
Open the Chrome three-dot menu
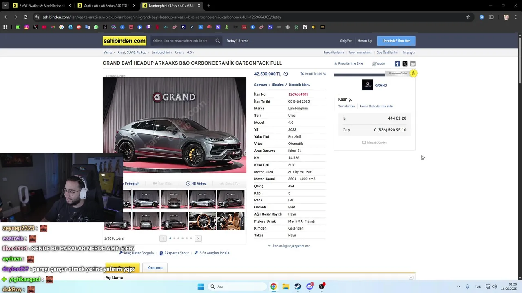point(515,17)
